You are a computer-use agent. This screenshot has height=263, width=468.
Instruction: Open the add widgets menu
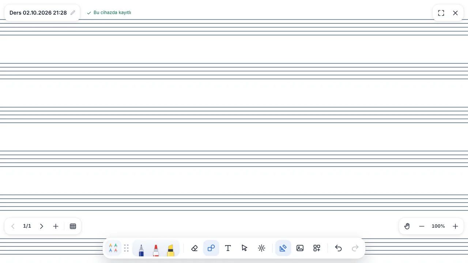coord(317,248)
